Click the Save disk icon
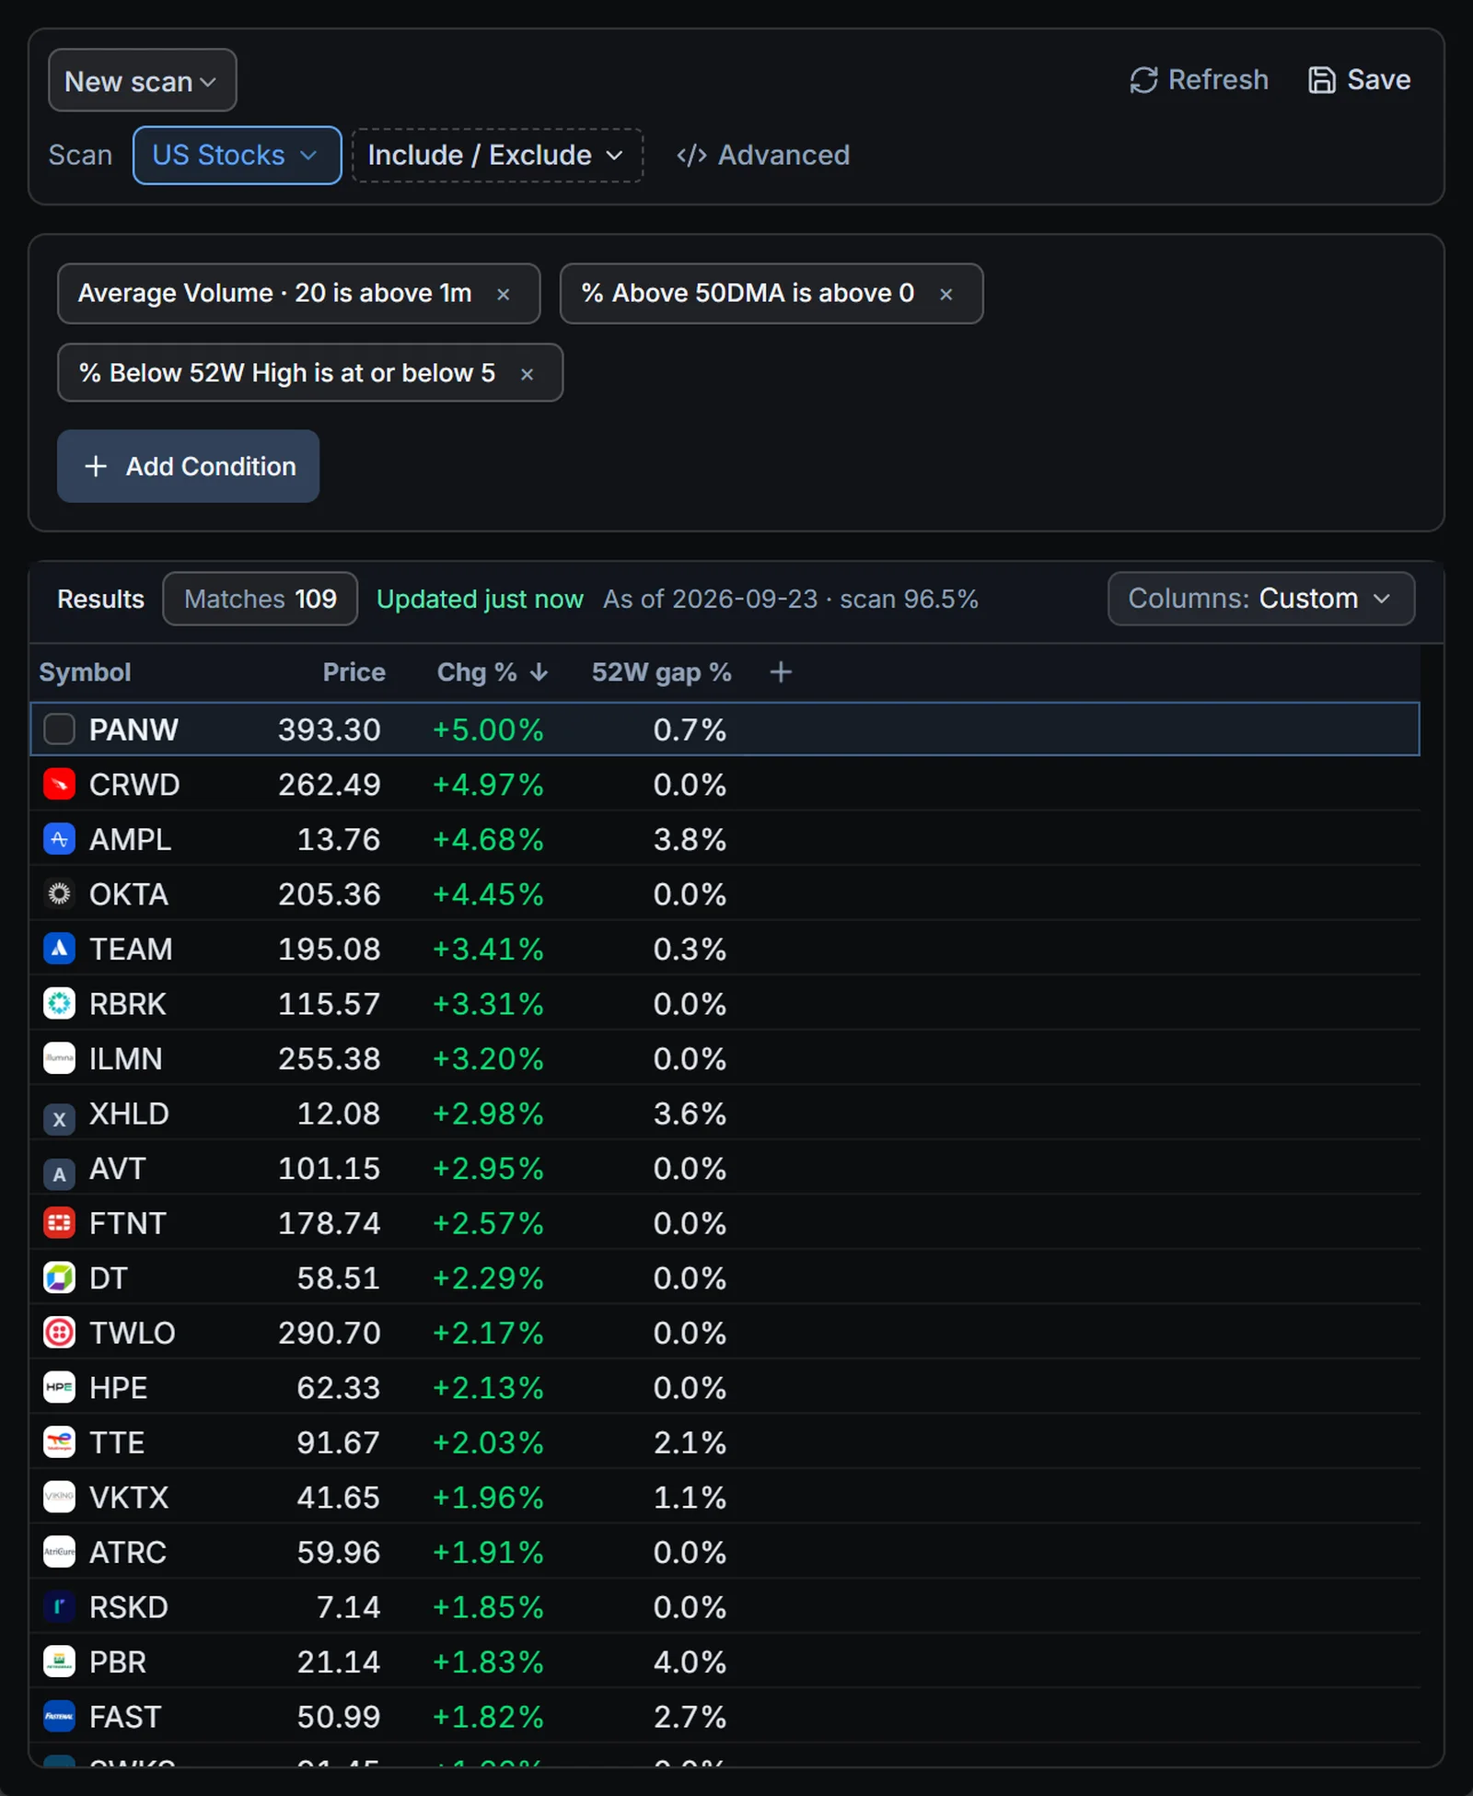 (1321, 80)
